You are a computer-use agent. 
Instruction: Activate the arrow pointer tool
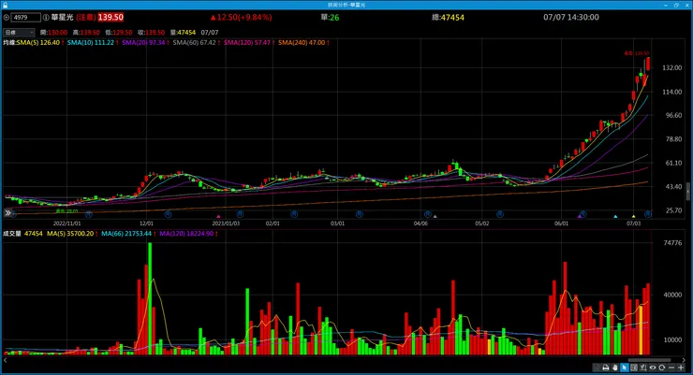624,368
